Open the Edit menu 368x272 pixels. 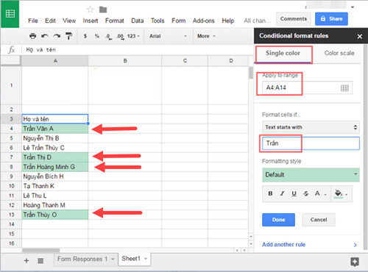[x=50, y=21]
